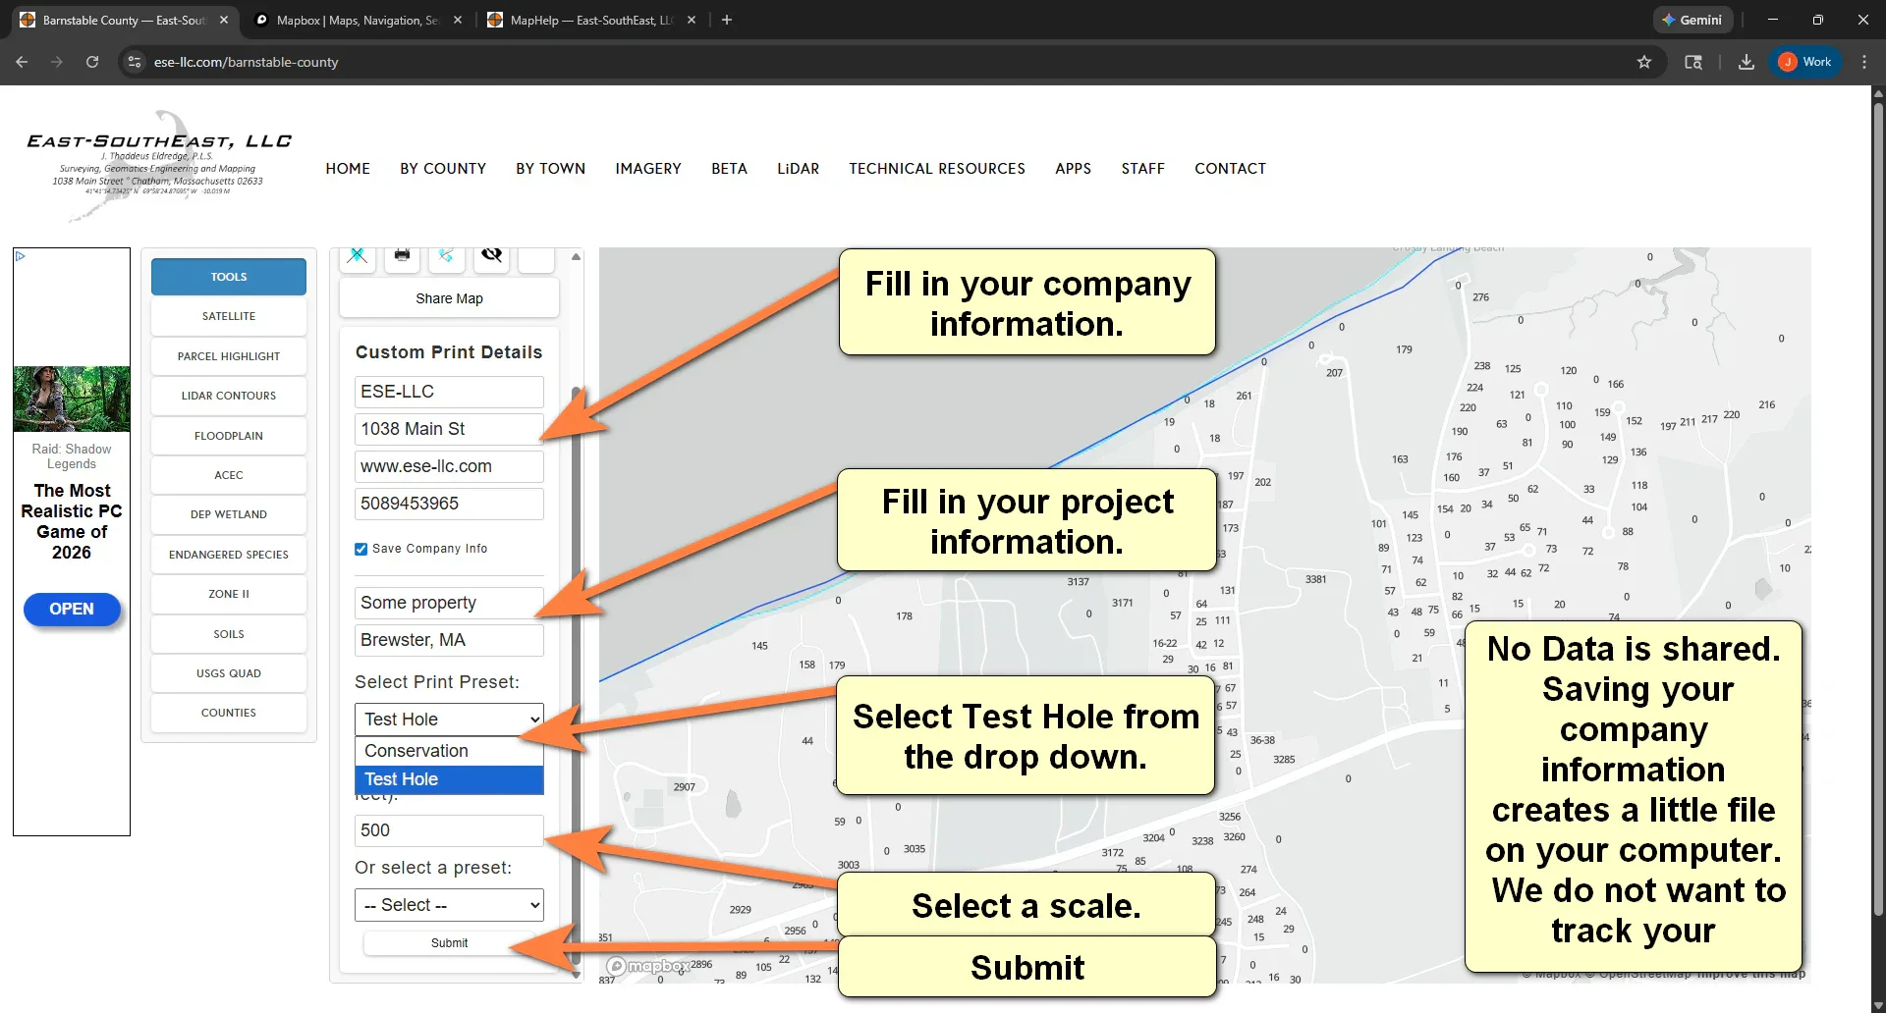Click the browser back arrow
The image size is (1886, 1013).
click(22, 61)
